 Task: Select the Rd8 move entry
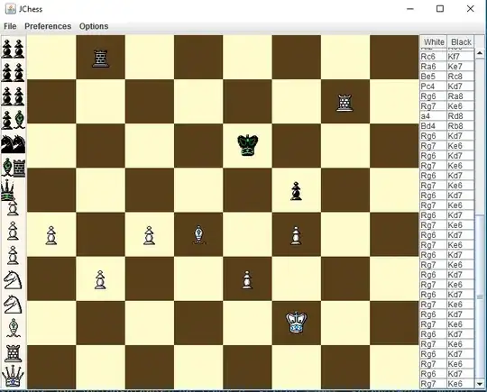tap(461, 116)
